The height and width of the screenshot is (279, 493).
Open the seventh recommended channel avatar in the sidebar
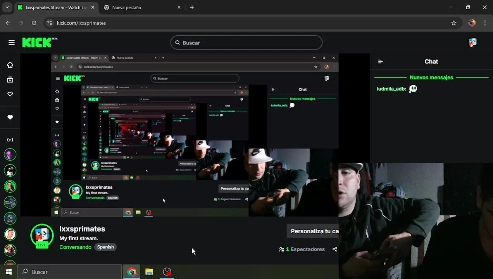[x=10, y=250]
